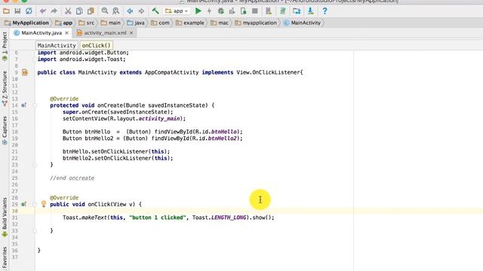Attach debugger to Android process icon
483x271 pixels.
(243, 11)
